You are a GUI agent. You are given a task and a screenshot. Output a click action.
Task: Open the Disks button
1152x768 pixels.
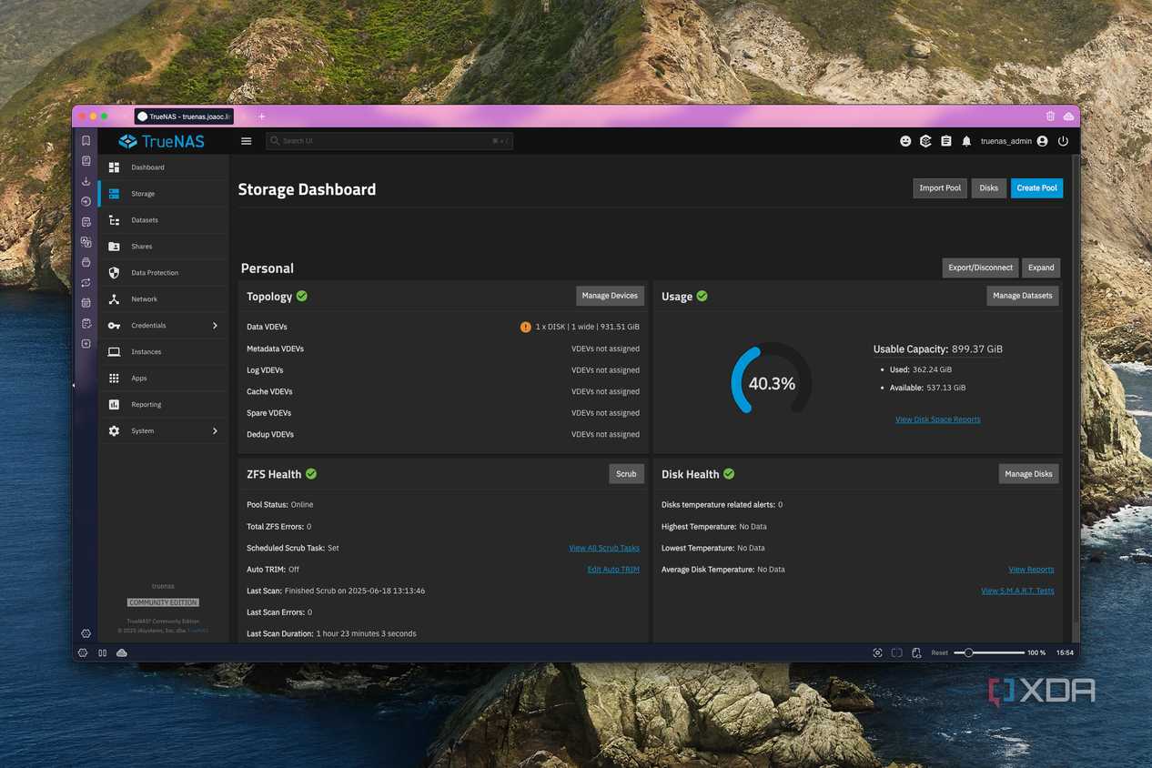[989, 188]
